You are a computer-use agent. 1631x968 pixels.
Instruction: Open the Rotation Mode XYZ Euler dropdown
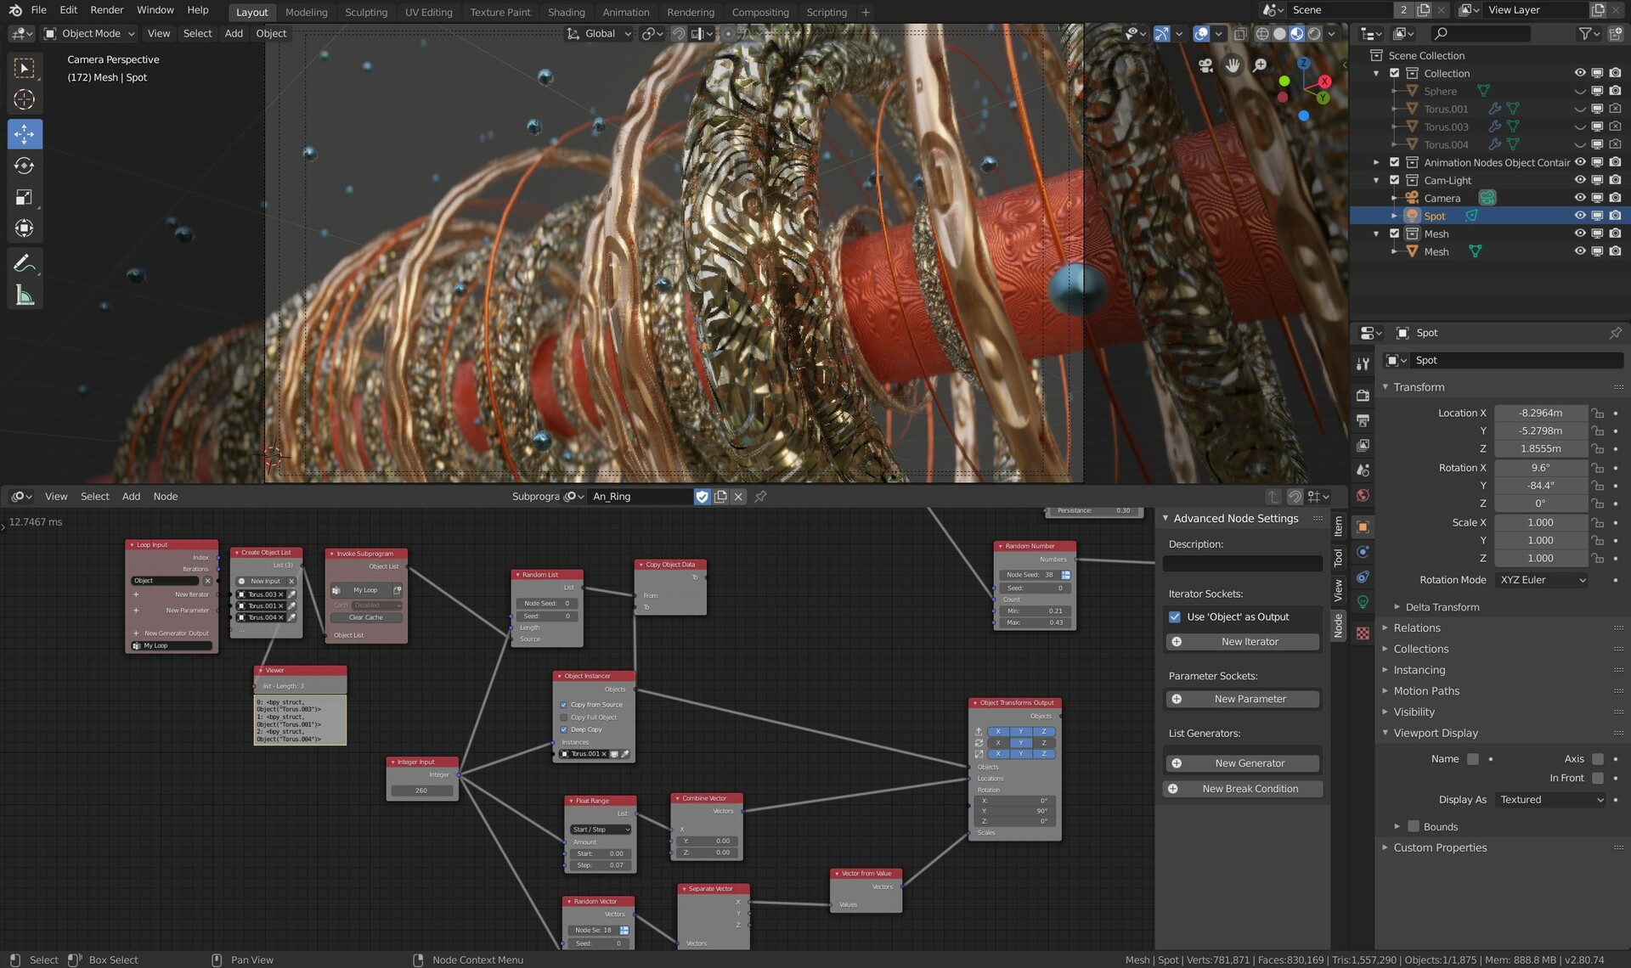1542,580
